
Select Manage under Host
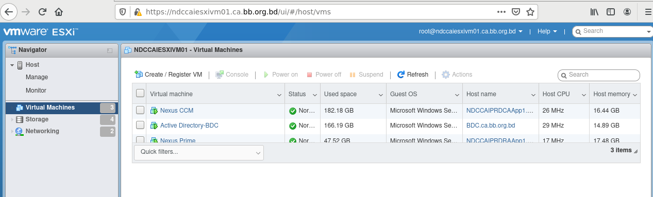(x=37, y=77)
